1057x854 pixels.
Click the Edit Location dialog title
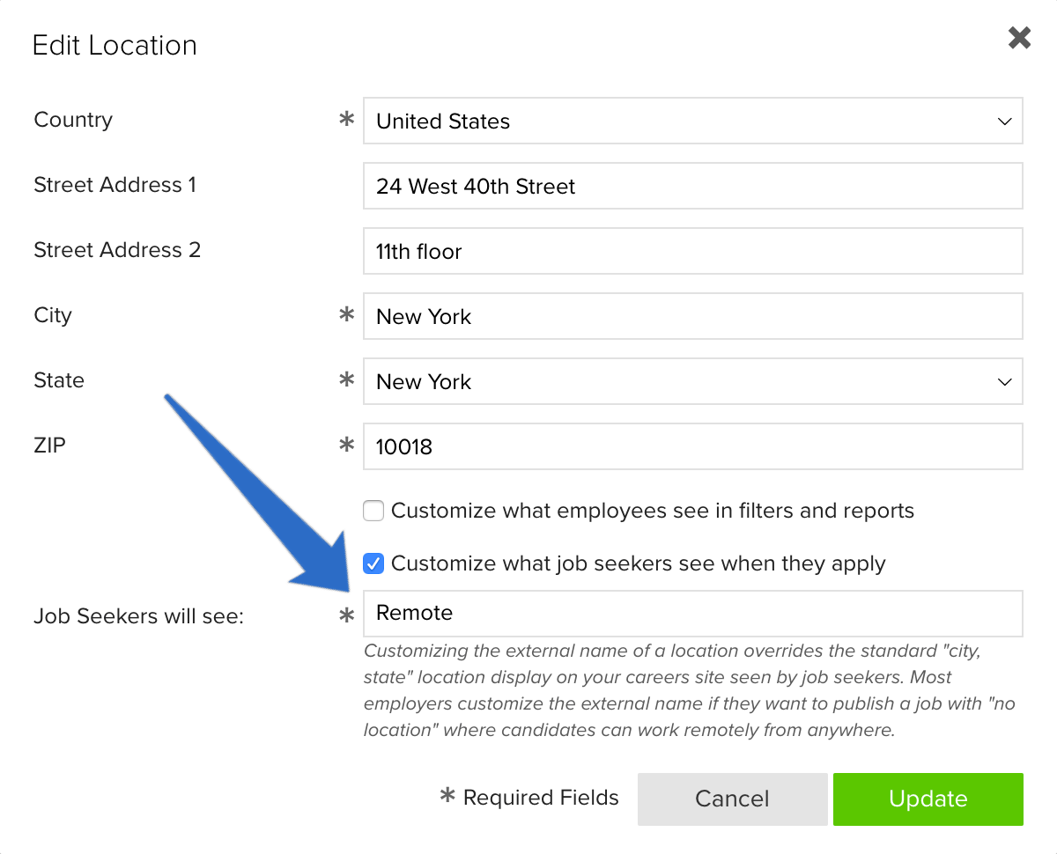(115, 45)
